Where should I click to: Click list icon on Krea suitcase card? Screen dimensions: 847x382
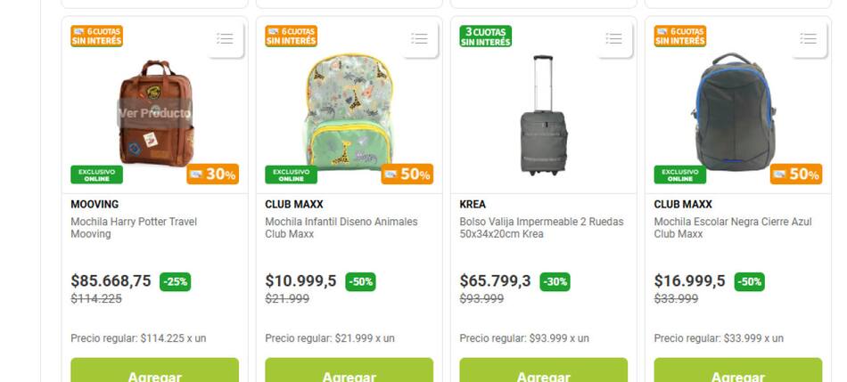[x=613, y=38]
